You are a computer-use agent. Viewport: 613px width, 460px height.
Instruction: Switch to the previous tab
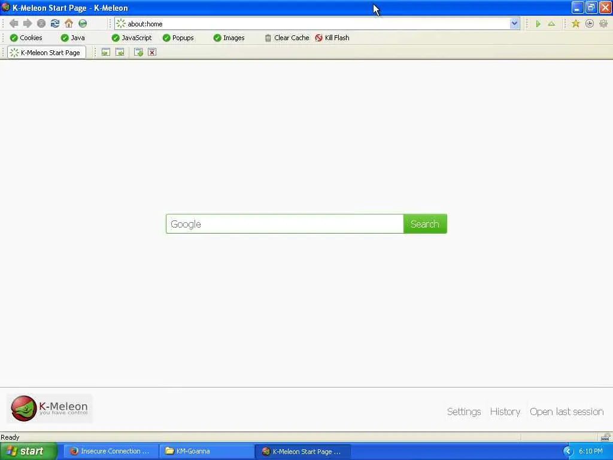point(105,52)
